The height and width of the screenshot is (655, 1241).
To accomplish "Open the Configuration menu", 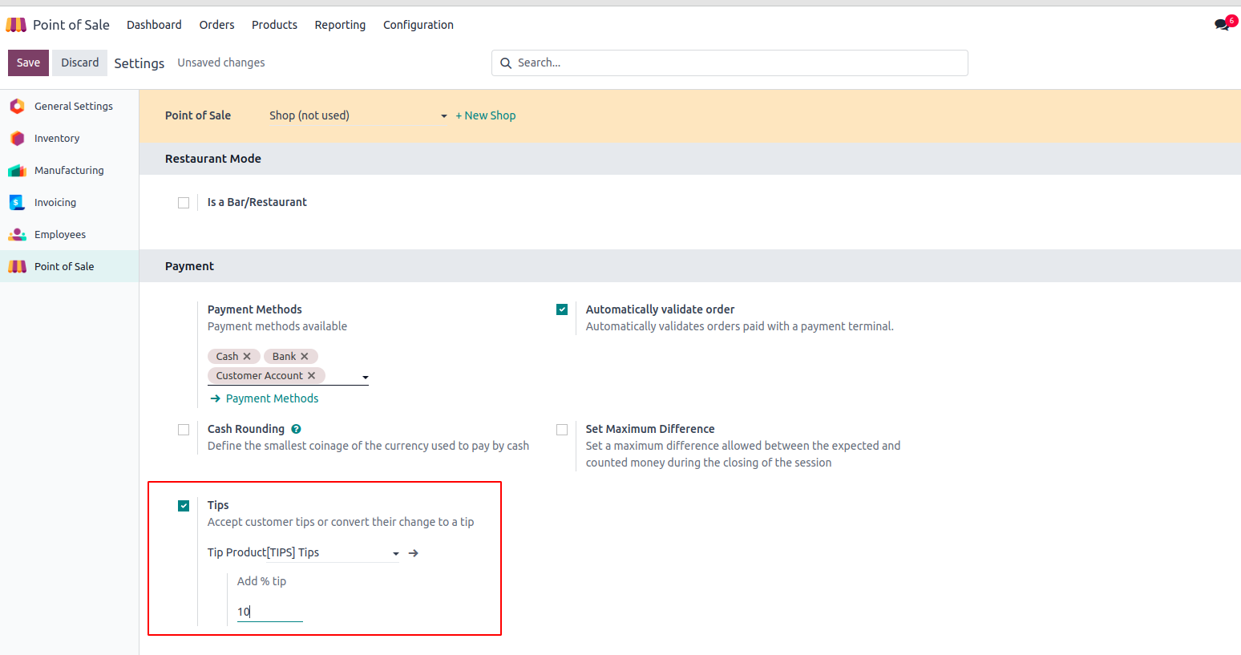I will [418, 25].
